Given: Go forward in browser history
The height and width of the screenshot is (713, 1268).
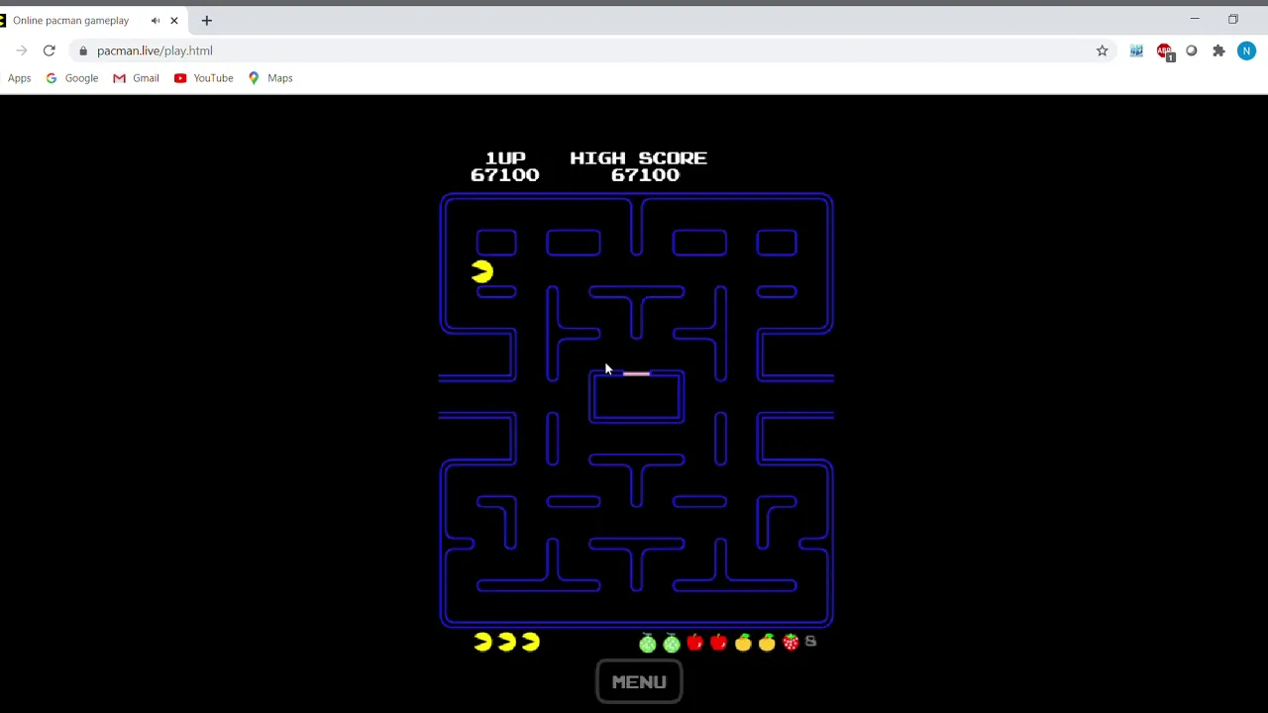Looking at the screenshot, I should point(21,51).
